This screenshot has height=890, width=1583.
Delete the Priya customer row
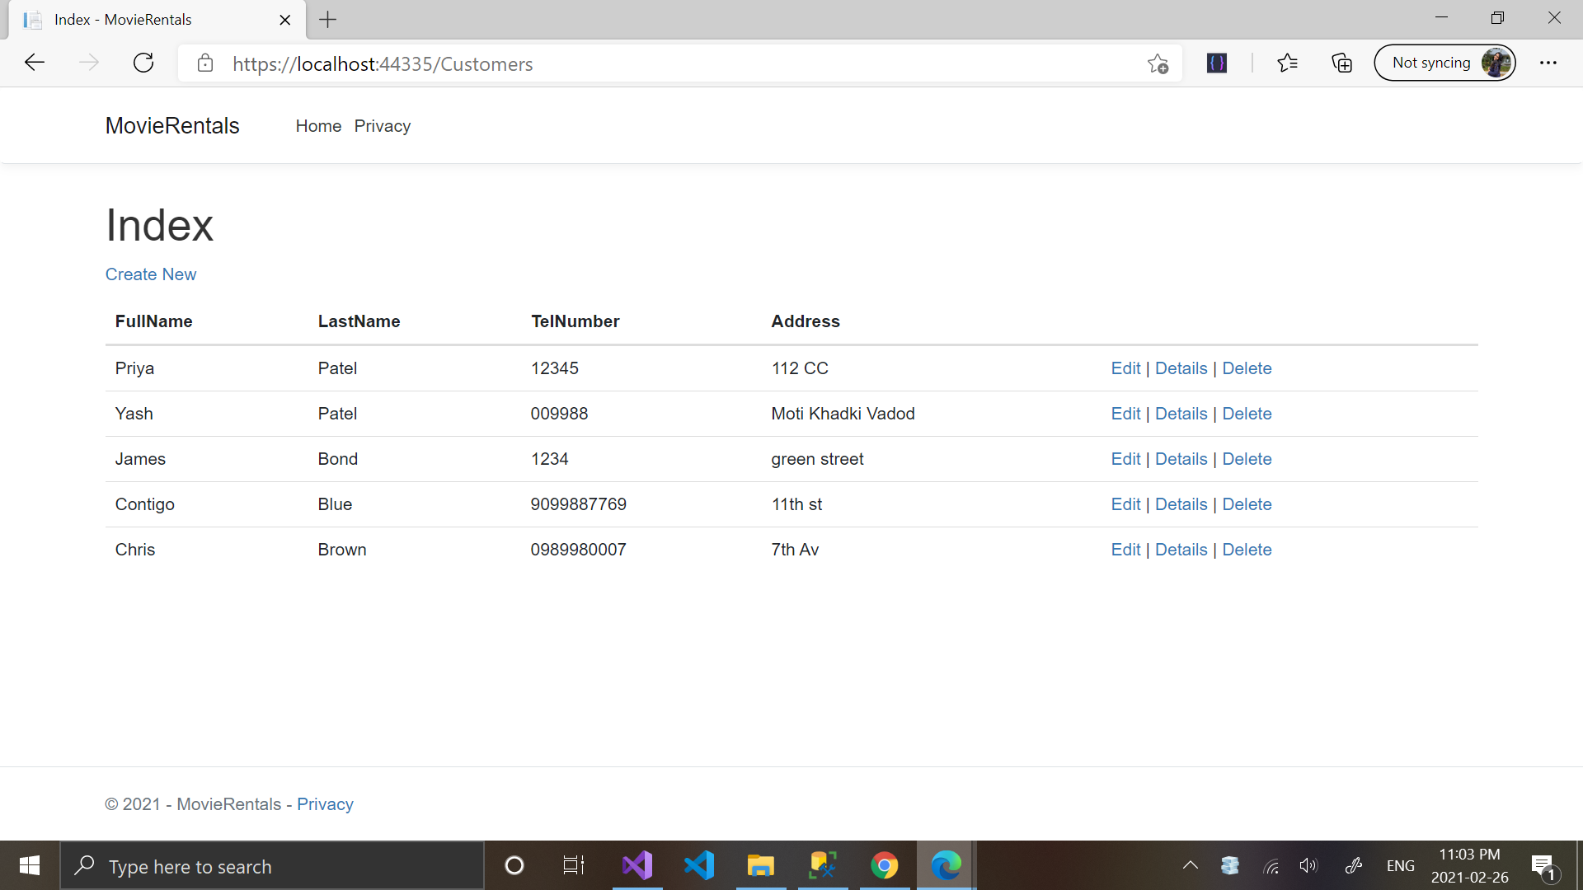point(1247,368)
